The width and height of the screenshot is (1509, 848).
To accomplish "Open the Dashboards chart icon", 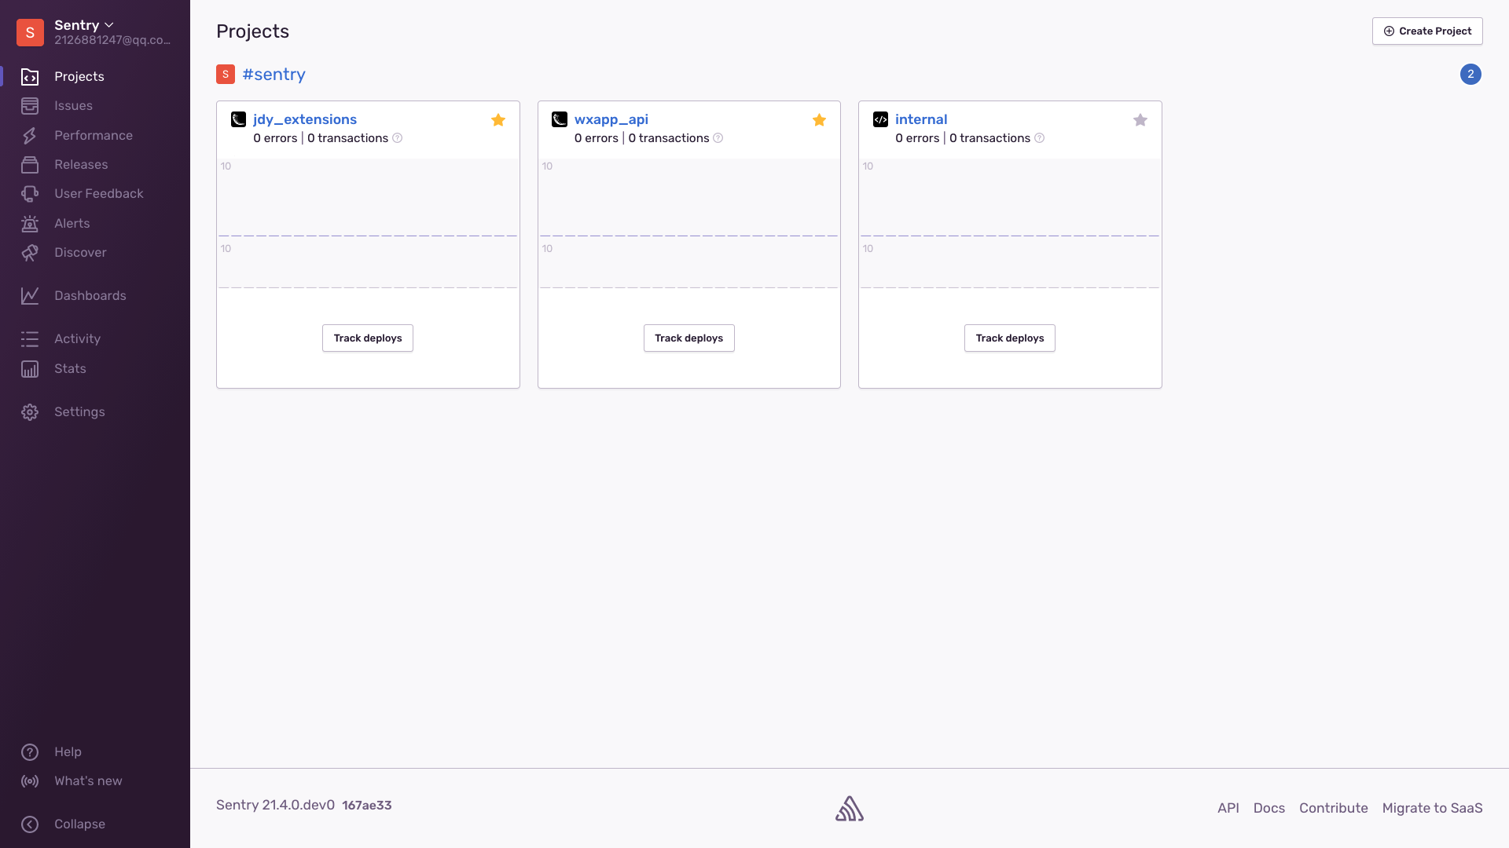I will tap(30, 296).
